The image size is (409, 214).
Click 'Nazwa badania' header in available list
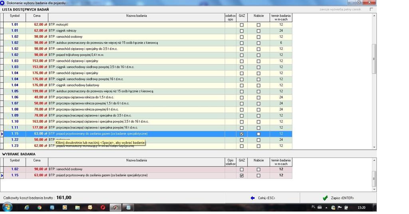tap(137, 18)
